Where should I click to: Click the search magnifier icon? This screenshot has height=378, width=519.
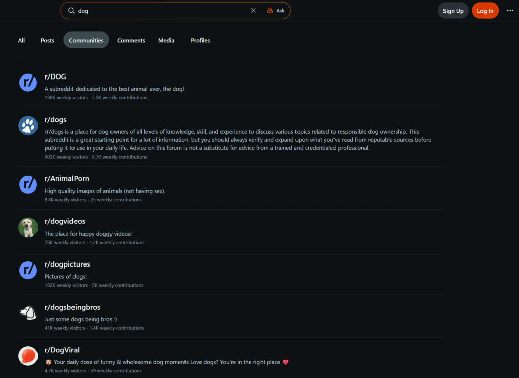(x=71, y=11)
